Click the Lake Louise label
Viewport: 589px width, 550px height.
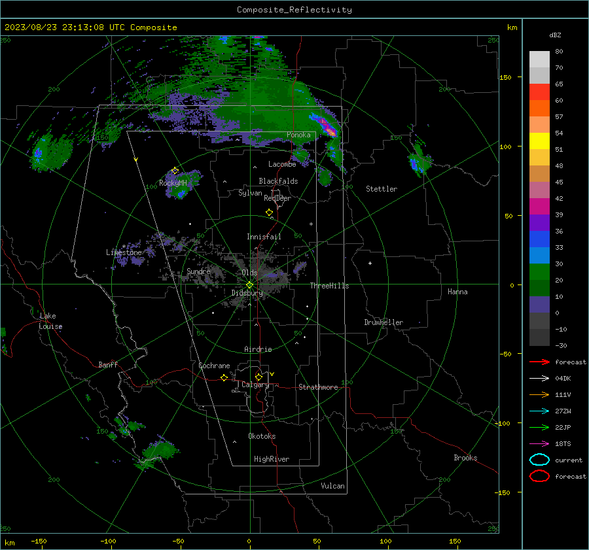coord(50,321)
